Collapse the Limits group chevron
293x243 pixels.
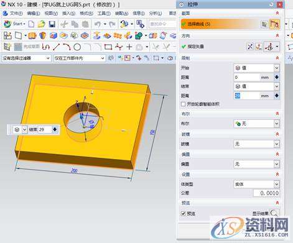[x=277, y=58]
